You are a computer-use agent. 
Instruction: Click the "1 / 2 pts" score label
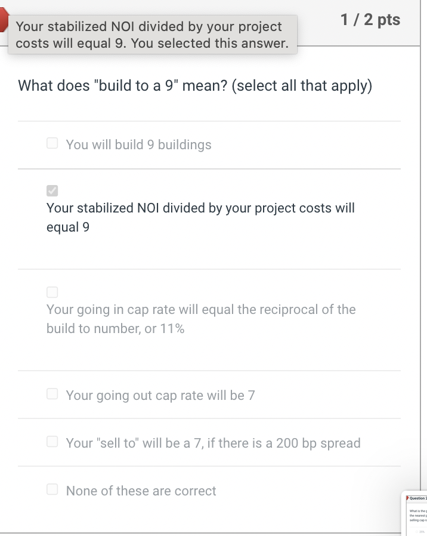point(371,19)
